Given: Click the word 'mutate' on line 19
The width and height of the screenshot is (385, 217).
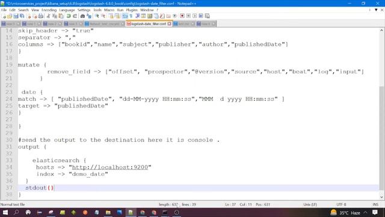Looking at the screenshot, I should (x=28, y=65).
